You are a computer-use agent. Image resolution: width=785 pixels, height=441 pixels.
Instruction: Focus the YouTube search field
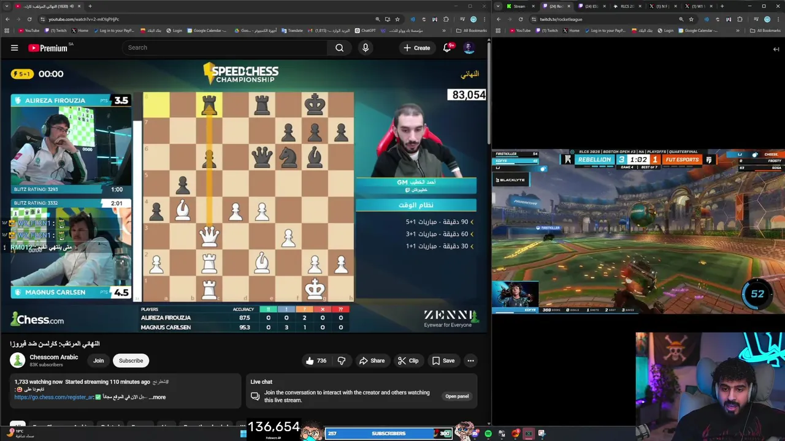click(x=224, y=48)
